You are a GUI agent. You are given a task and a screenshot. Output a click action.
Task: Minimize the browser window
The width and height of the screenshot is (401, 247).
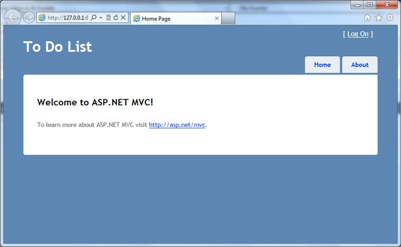pos(358,4)
